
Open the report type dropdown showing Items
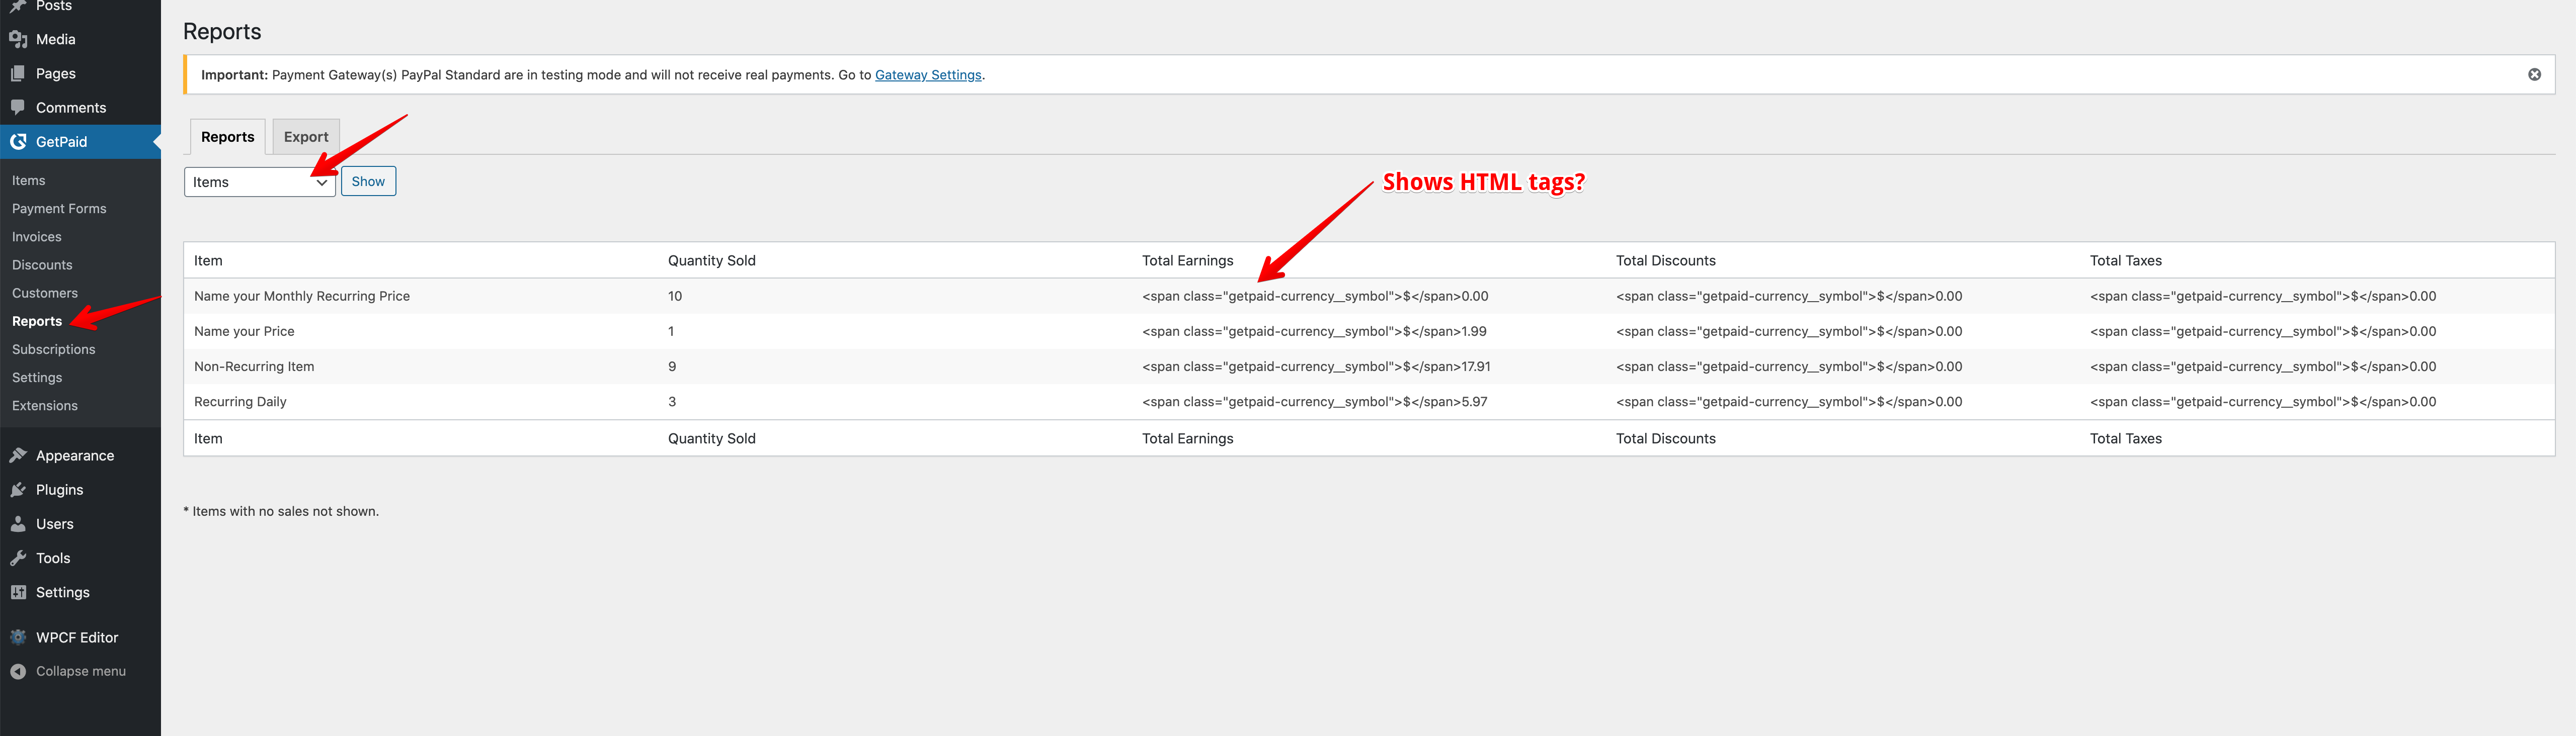(259, 182)
